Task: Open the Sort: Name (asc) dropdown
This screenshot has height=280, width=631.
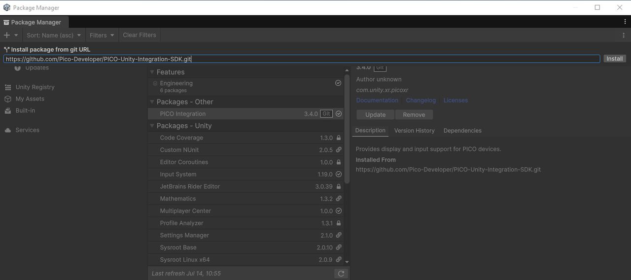Action: click(x=54, y=35)
